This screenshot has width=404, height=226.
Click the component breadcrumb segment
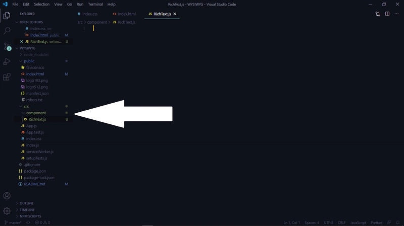(x=97, y=22)
